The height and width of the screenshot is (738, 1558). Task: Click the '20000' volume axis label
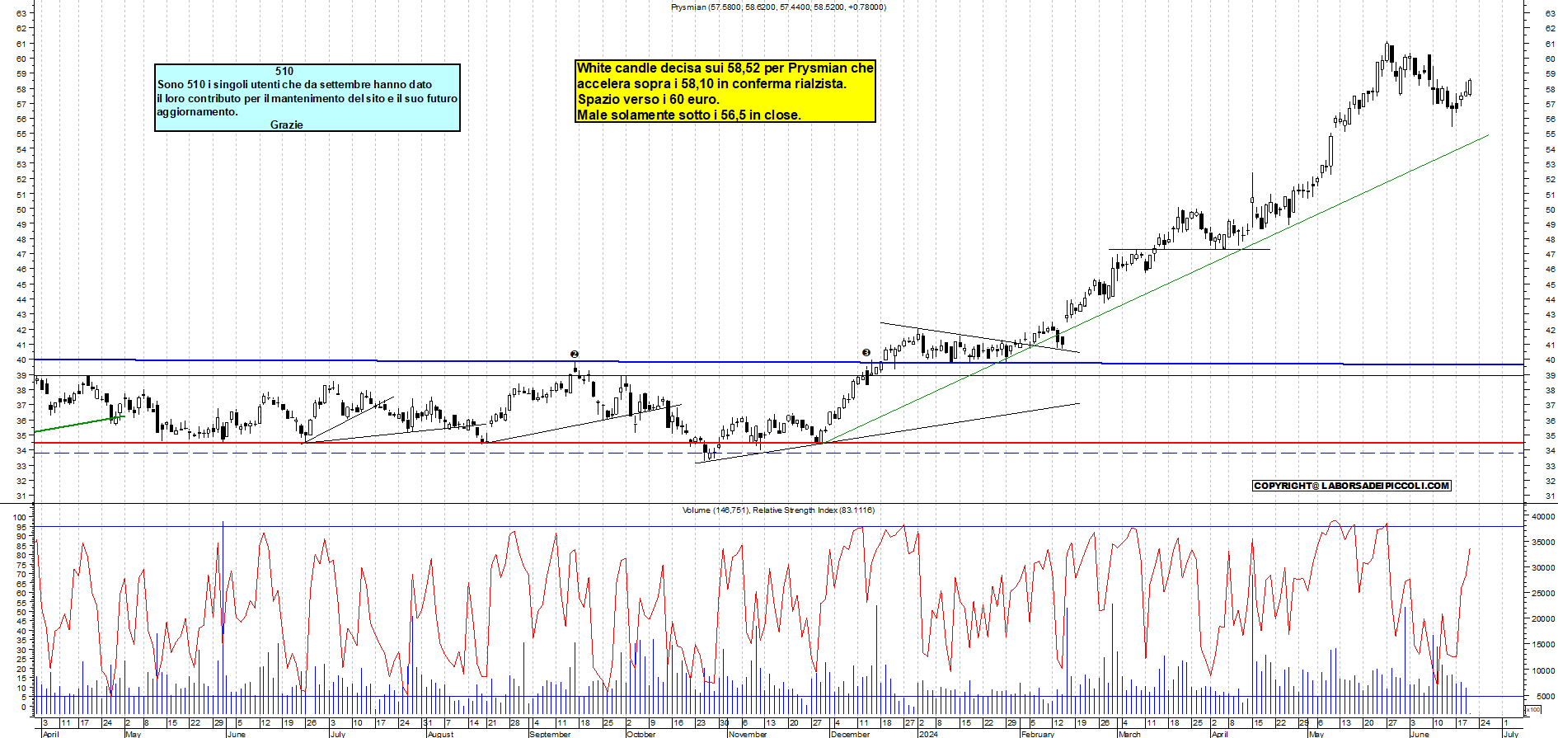click(x=1543, y=619)
